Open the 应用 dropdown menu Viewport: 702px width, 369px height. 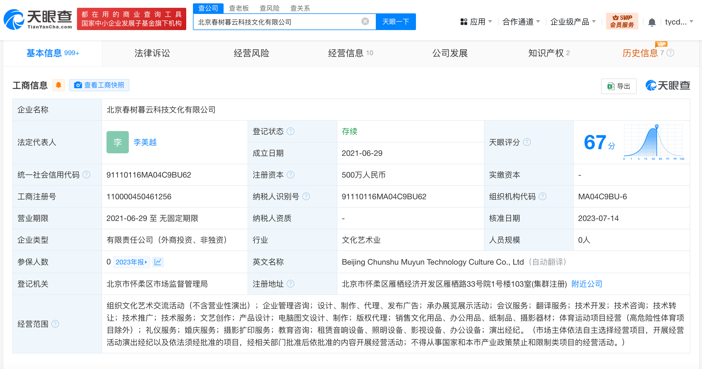pyautogui.click(x=476, y=22)
